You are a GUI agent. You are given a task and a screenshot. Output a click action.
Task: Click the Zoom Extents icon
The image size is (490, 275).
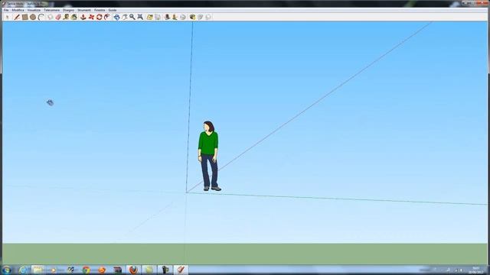(x=140, y=17)
